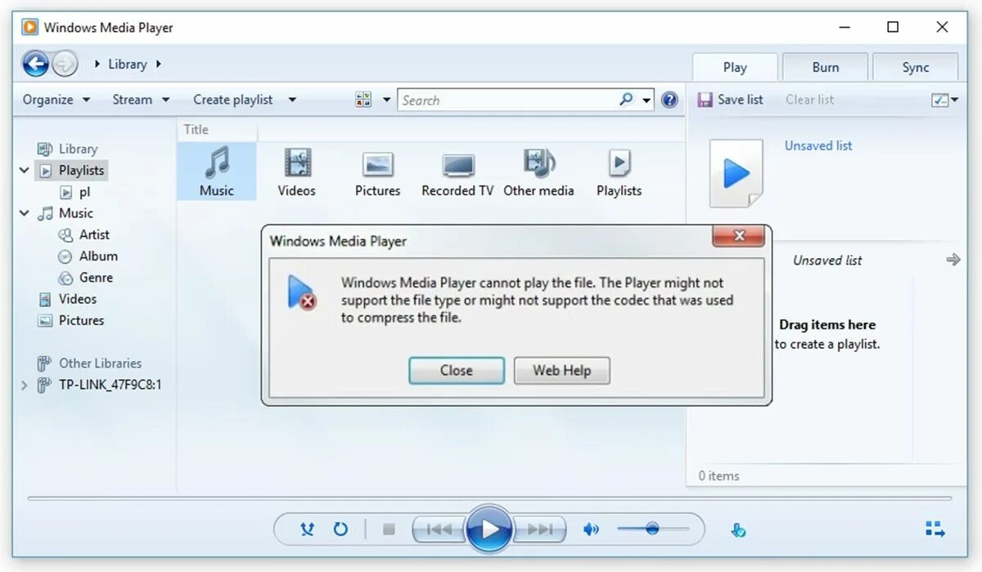Image resolution: width=982 pixels, height=572 pixels.
Task: Open the arrow after Library breadcrumb
Action: point(158,64)
